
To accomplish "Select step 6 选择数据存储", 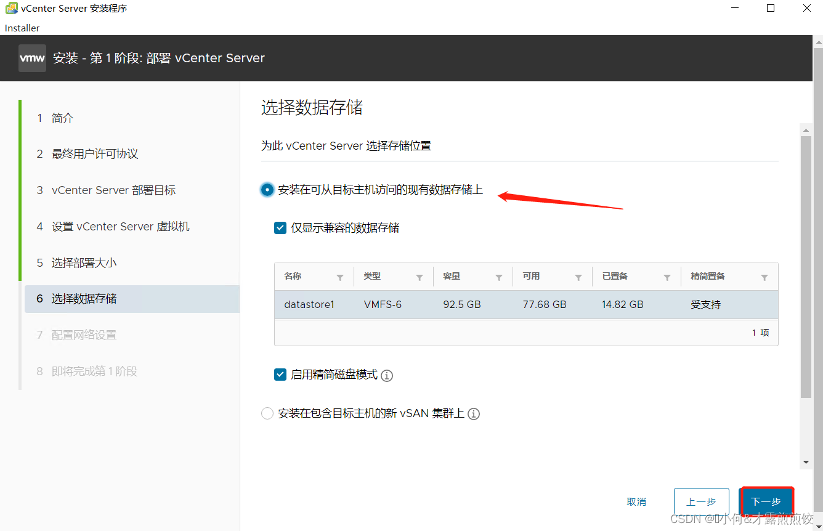I will 132,299.
